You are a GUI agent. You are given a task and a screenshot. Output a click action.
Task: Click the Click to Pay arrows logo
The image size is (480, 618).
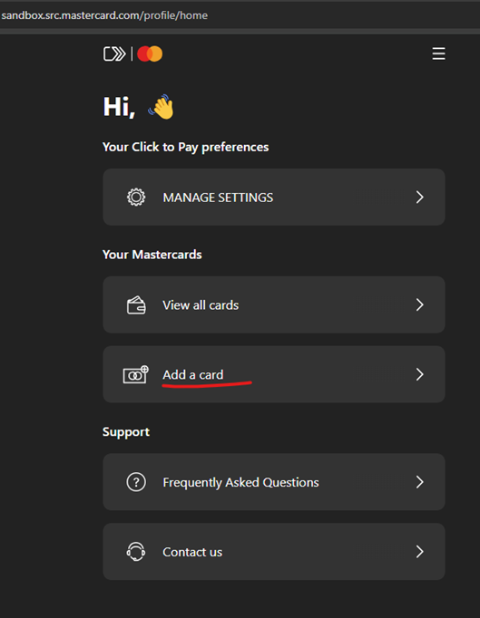(114, 54)
